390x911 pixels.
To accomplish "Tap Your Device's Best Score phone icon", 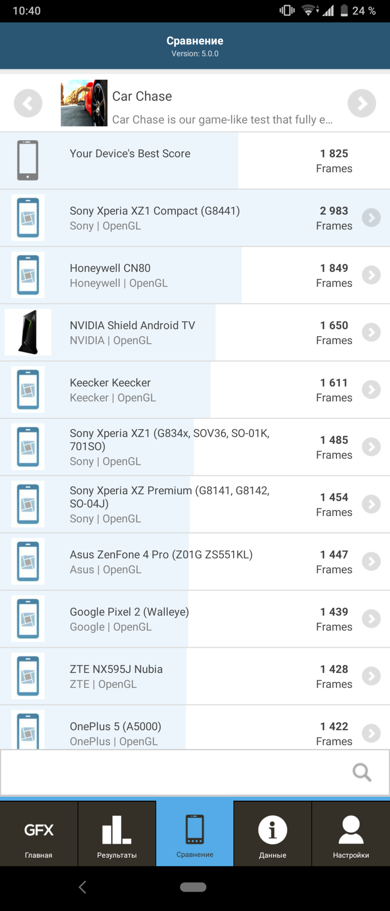I will coord(28,160).
